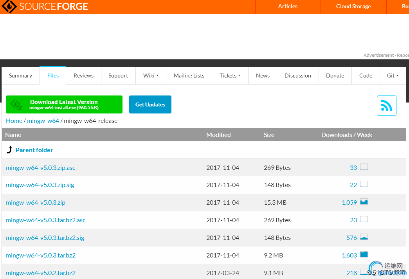Switch to the News tab
The image size is (409, 279).
(263, 76)
